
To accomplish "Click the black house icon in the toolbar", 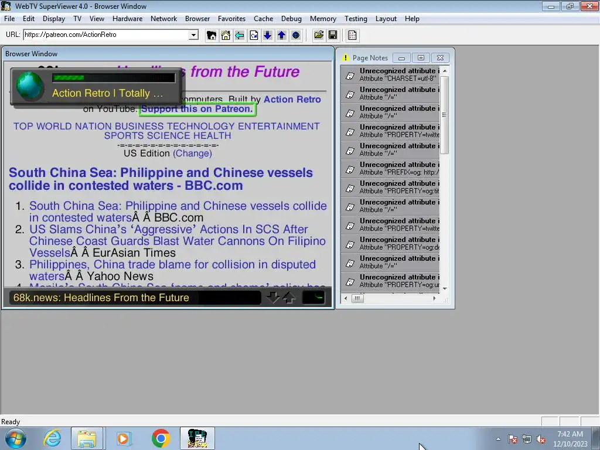I will [x=211, y=35].
